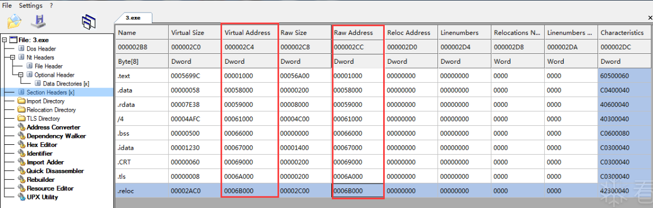Select the .bss section name cell
This screenshot has width=653, height=208.
click(x=141, y=133)
